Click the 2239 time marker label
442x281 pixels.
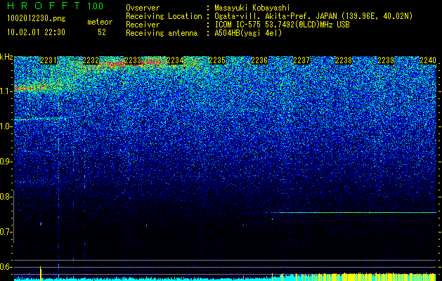[x=386, y=60]
